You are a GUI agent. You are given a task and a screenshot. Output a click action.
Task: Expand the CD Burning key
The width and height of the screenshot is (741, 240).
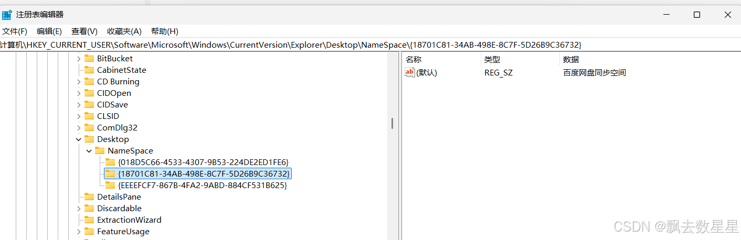pyautogui.click(x=79, y=82)
